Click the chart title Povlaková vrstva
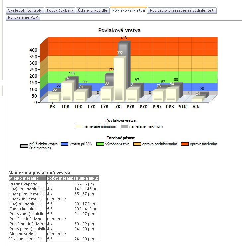The image size is (242, 246). (120, 30)
